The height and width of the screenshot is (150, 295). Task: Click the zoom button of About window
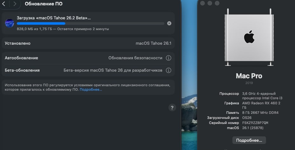pyautogui.click(x=217, y=3)
